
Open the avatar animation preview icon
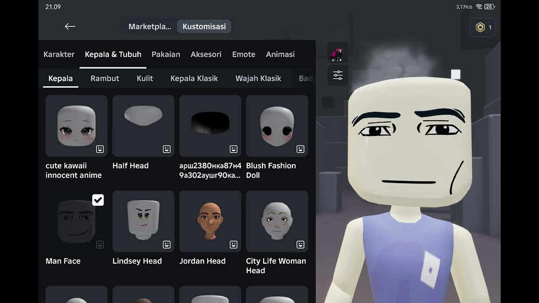(x=338, y=54)
